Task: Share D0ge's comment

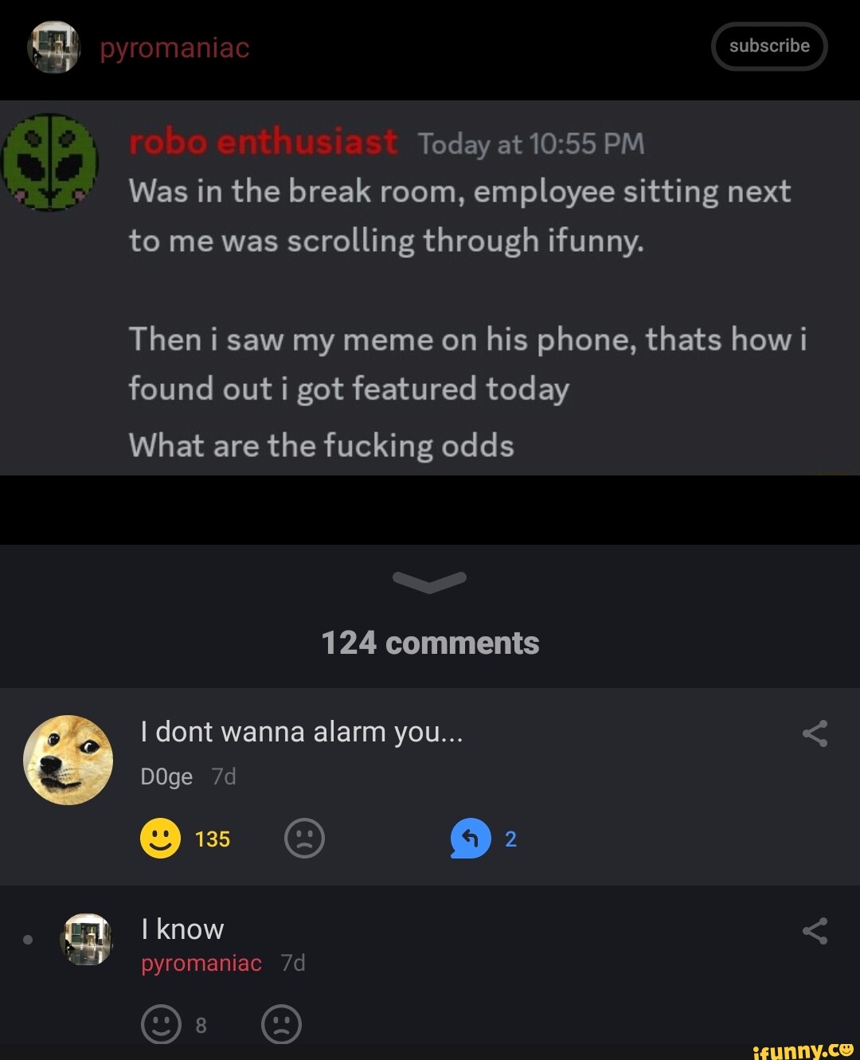Action: tap(815, 733)
